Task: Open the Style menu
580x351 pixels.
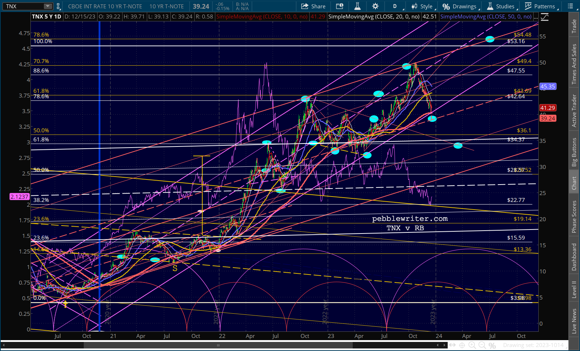Action: 422,6
